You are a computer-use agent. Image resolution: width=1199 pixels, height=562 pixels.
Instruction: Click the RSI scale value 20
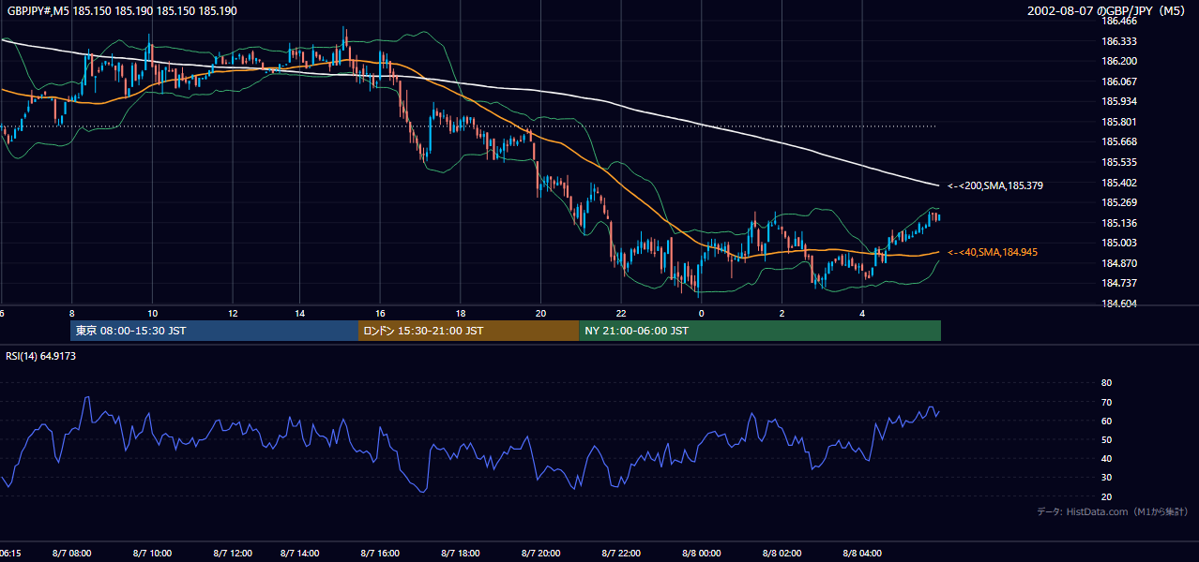click(x=1106, y=497)
